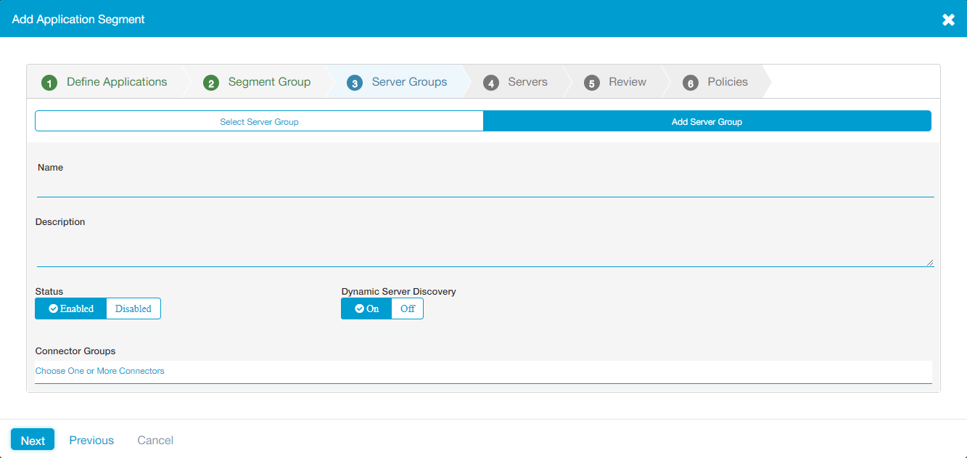Click the step 1 Define Applications circle
967x458 pixels.
(x=49, y=81)
